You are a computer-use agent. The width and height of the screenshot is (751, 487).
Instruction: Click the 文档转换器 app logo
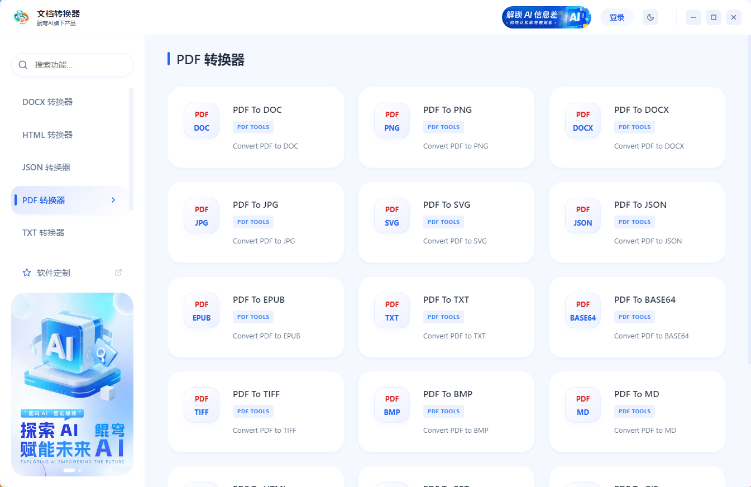pyautogui.click(x=21, y=17)
